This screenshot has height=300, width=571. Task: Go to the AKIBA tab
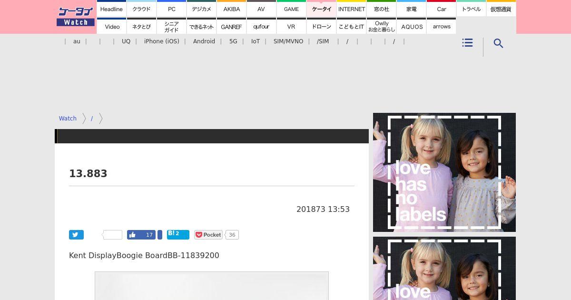point(231,9)
